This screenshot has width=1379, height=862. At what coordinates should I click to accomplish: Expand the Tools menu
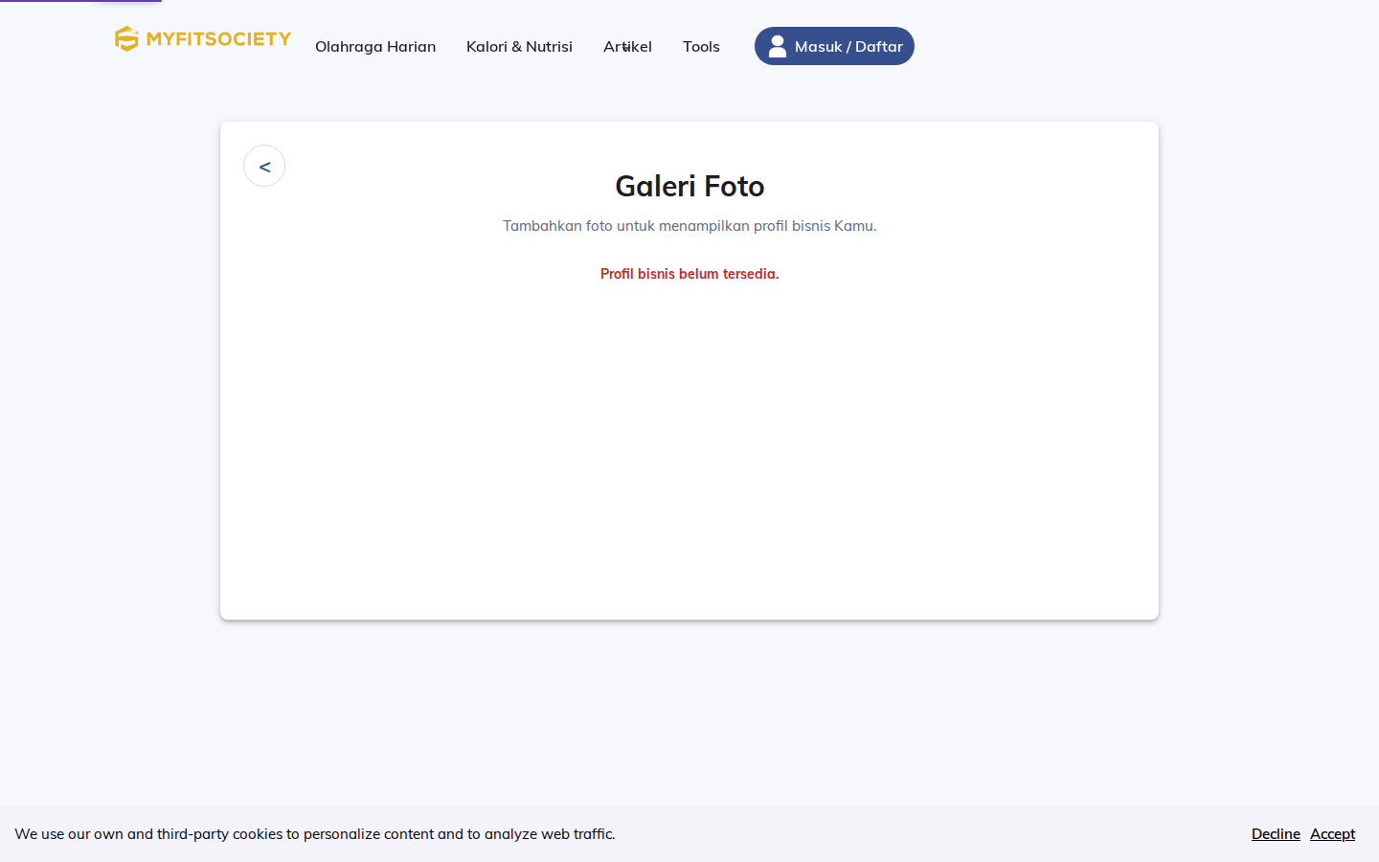[x=701, y=46]
